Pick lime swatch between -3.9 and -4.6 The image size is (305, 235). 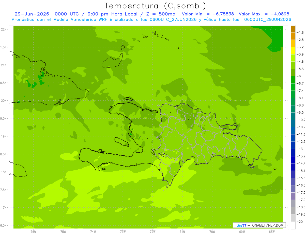coord(293,58)
